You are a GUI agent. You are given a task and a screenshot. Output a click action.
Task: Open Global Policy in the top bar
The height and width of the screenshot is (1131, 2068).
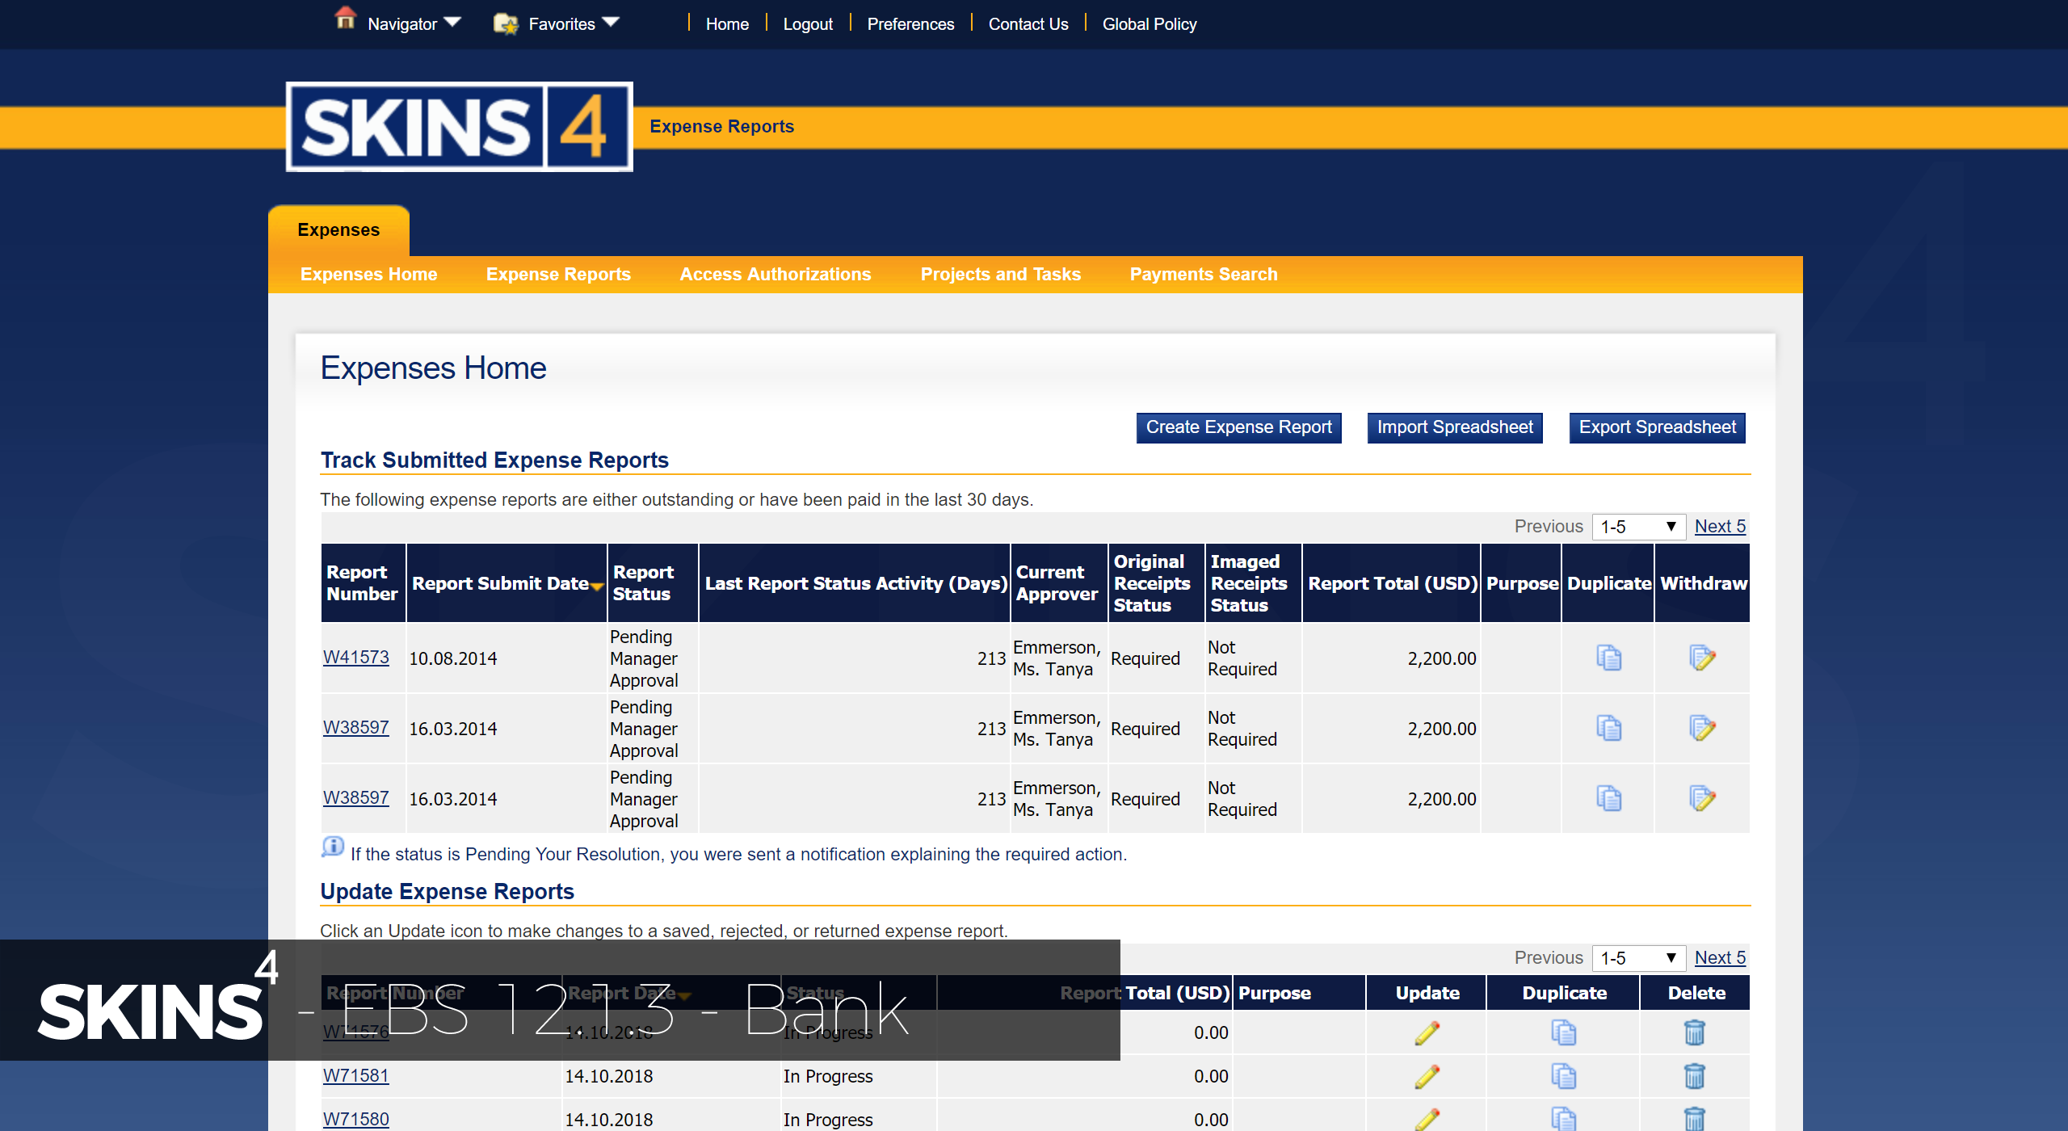[1150, 24]
